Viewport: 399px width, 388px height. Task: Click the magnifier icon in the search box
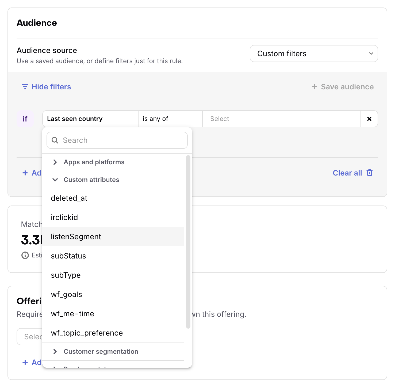coord(55,140)
